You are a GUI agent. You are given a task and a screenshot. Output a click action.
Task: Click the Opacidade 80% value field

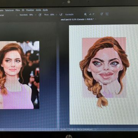tap(31, 15)
